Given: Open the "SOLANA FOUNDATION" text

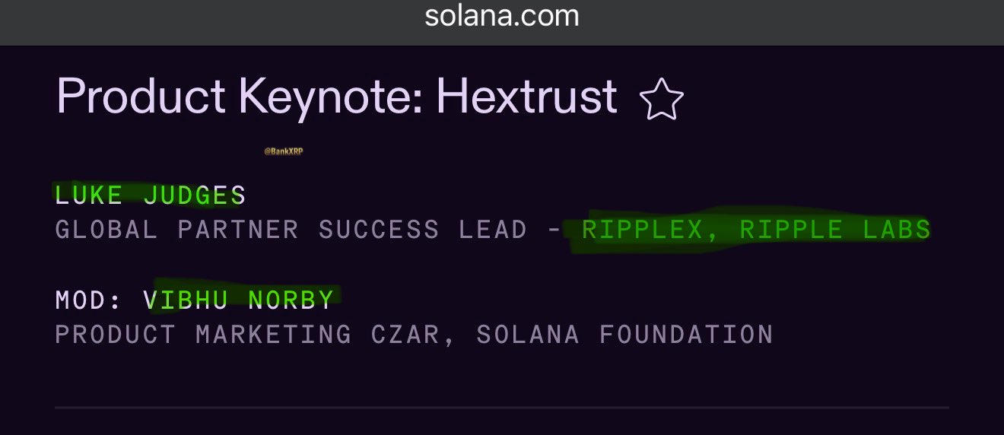Looking at the screenshot, I should point(624,335).
